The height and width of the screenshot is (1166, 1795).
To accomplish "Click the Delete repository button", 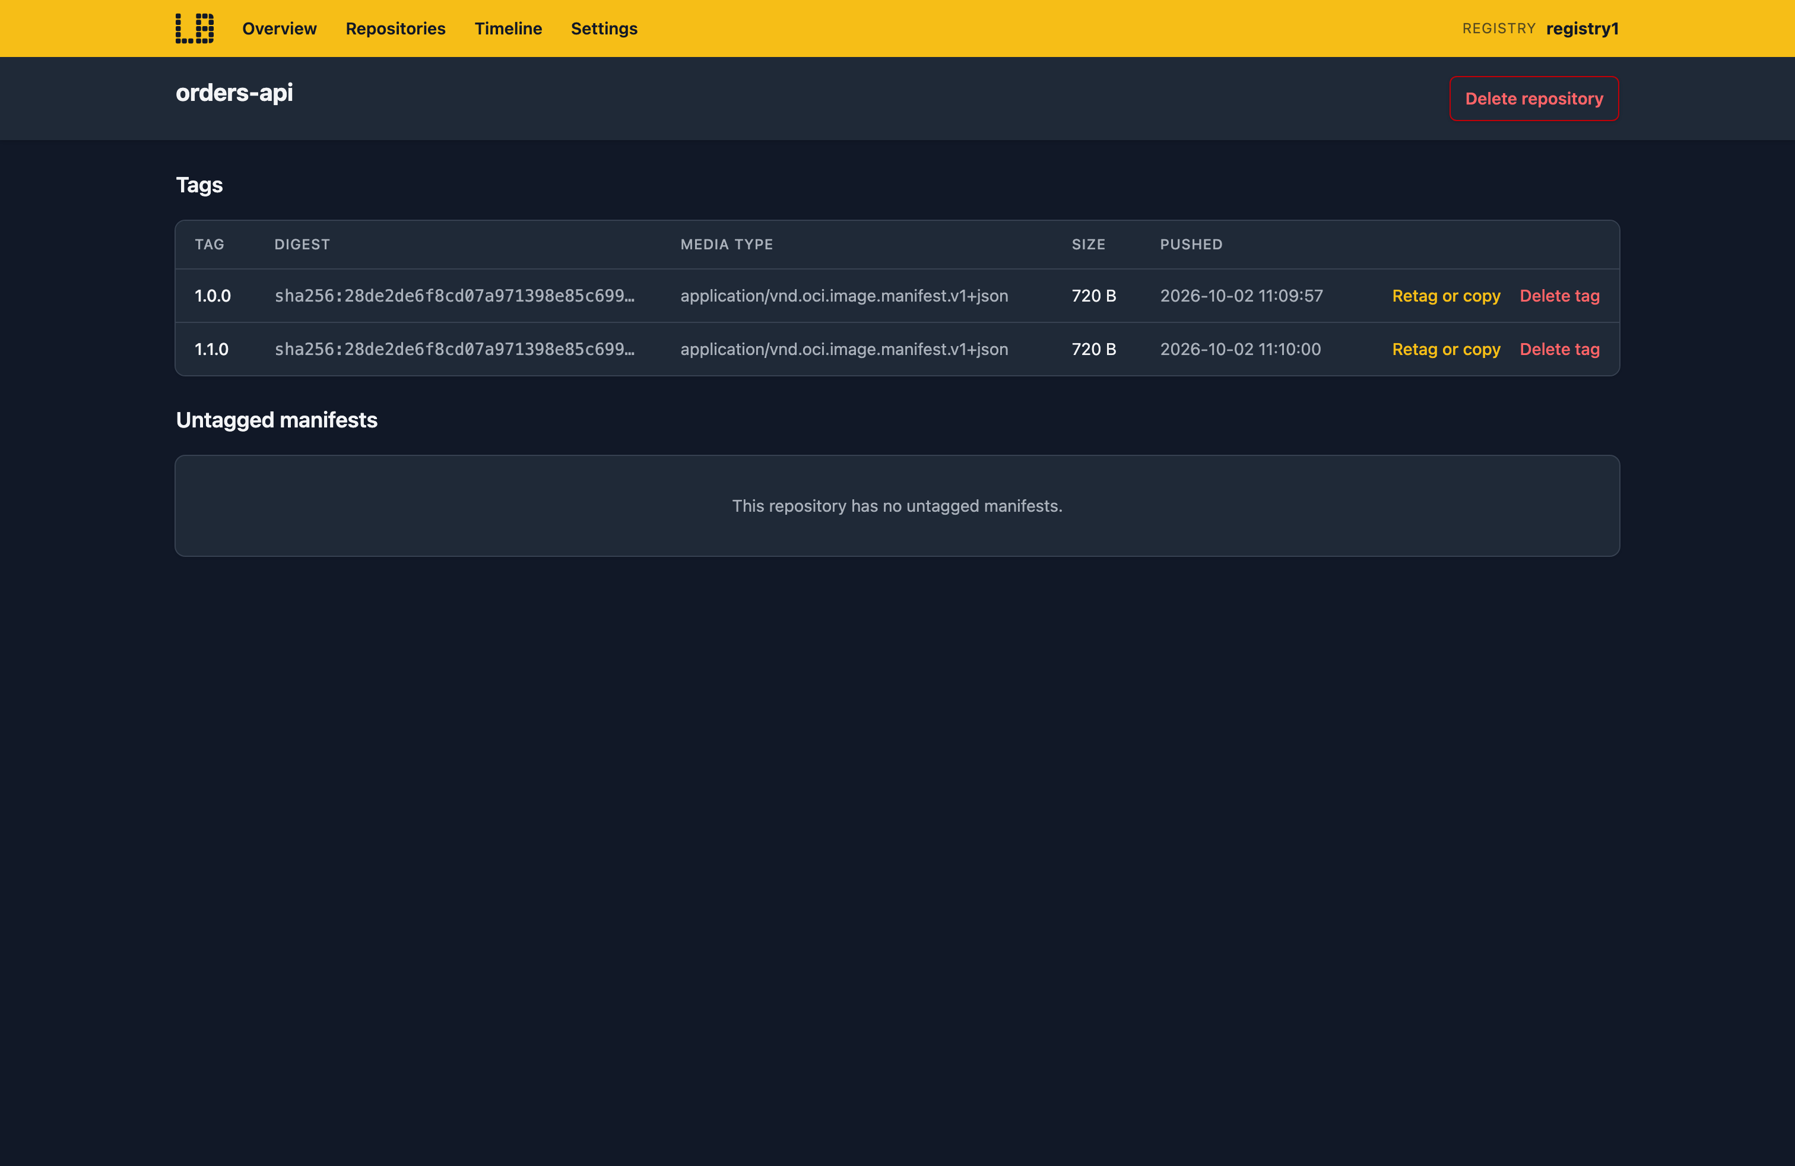I will pos(1533,99).
